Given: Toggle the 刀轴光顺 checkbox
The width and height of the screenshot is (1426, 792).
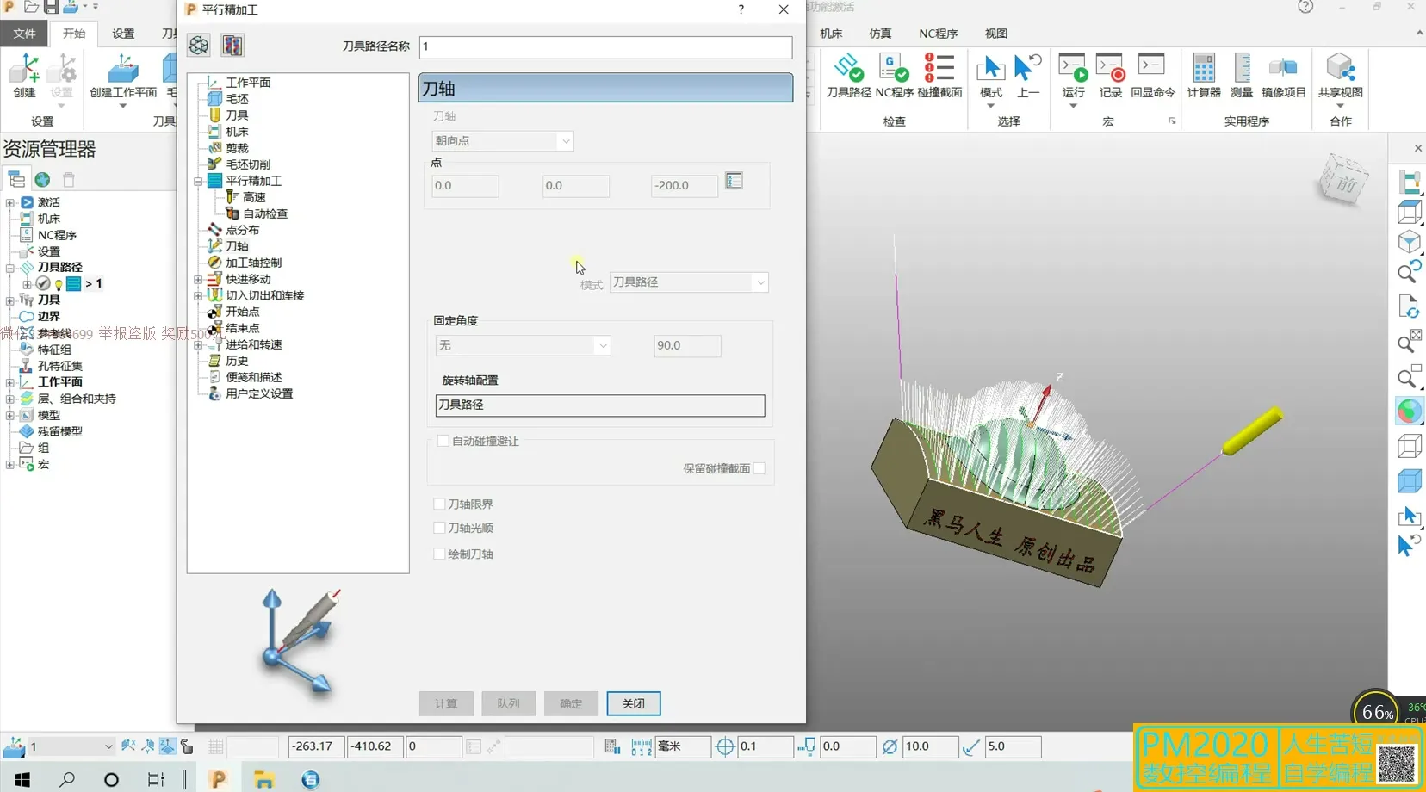Looking at the screenshot, I should pyautogui.click(x=440, y=529).
